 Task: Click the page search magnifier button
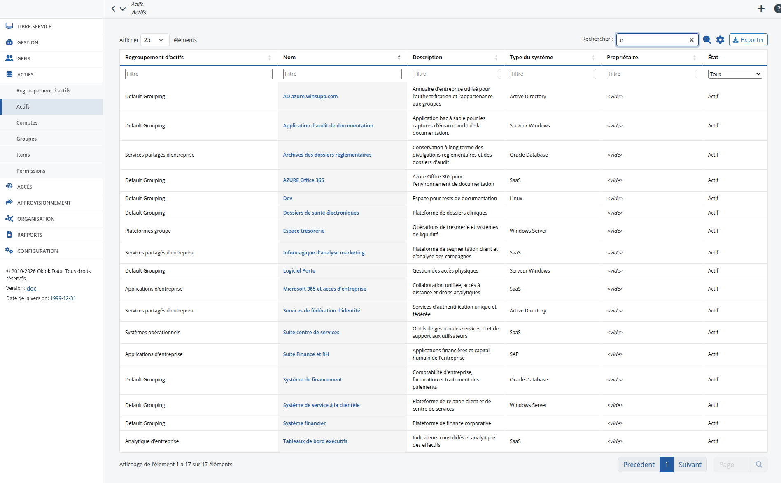click(x=759, y=465)
